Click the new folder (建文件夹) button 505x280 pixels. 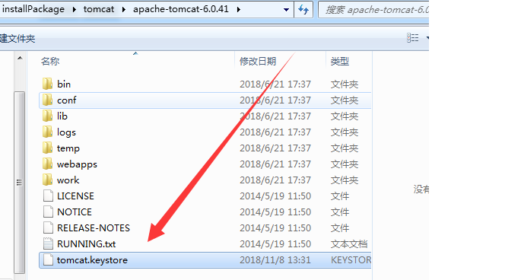click(17, 39)
